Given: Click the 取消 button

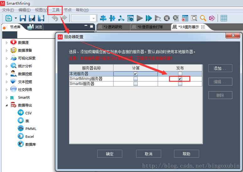Looking at the screenshot, I should [149, 154].
